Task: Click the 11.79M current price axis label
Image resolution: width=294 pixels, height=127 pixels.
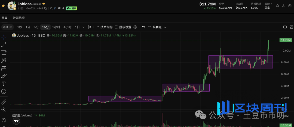Action: (x=285, y=40)
